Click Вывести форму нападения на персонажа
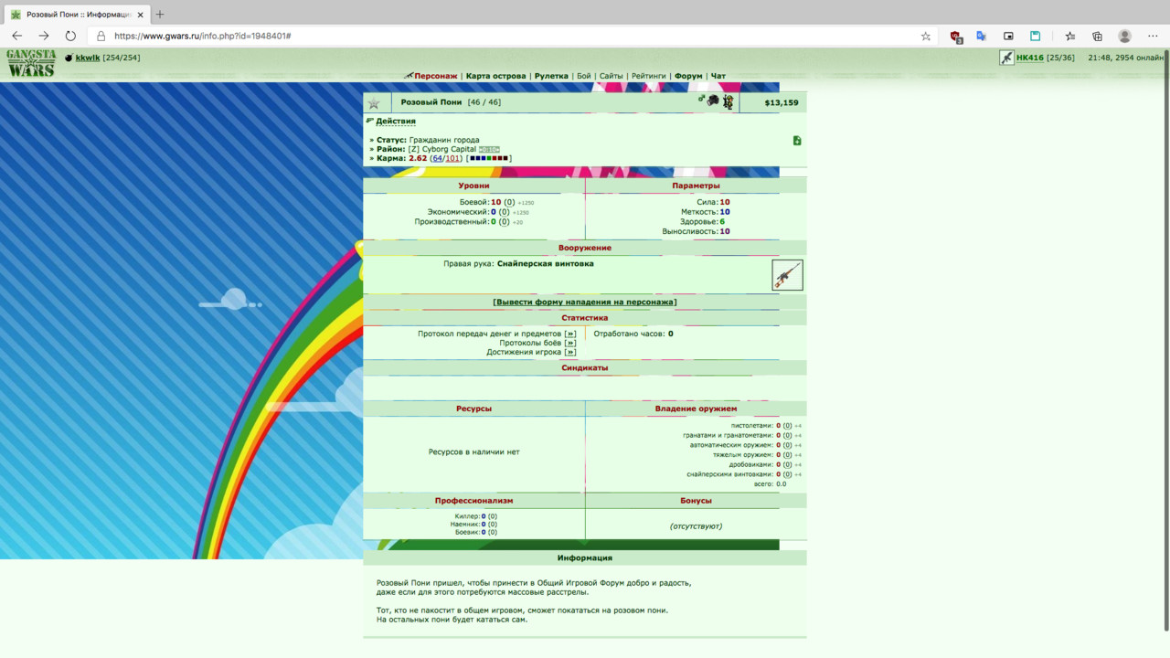This screenshot has height=658, width=1170. [585, 302]
